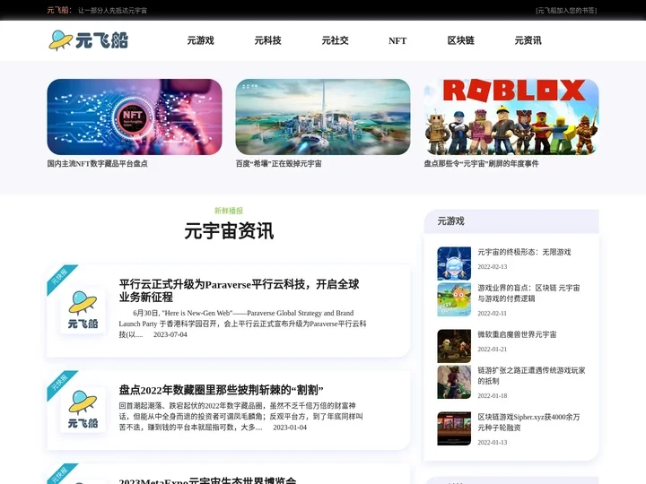
Task: Click UFO thumbnail of Paraverse article
Action: coord(83,310)
